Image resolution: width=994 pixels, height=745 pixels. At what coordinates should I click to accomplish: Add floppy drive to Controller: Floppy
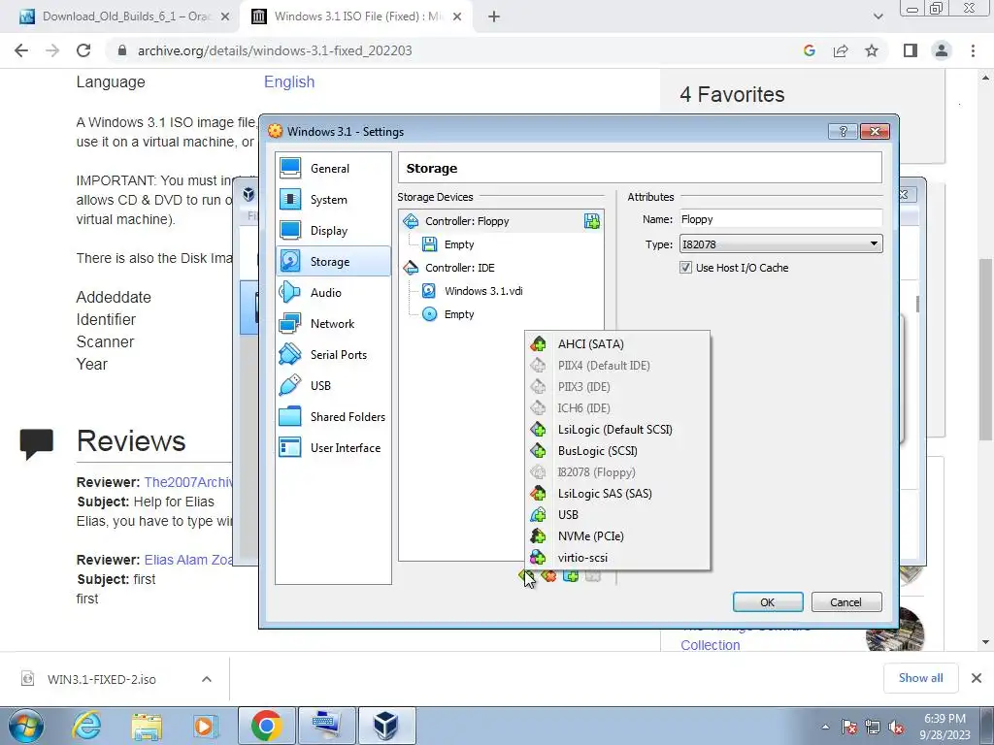point(591,221)
